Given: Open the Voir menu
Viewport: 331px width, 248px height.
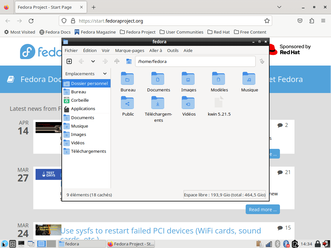Looking at the screenshot, I should pos(106,50).
